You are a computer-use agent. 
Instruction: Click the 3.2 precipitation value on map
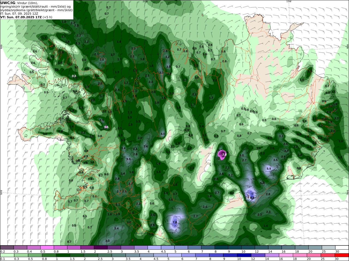point(167,57)
